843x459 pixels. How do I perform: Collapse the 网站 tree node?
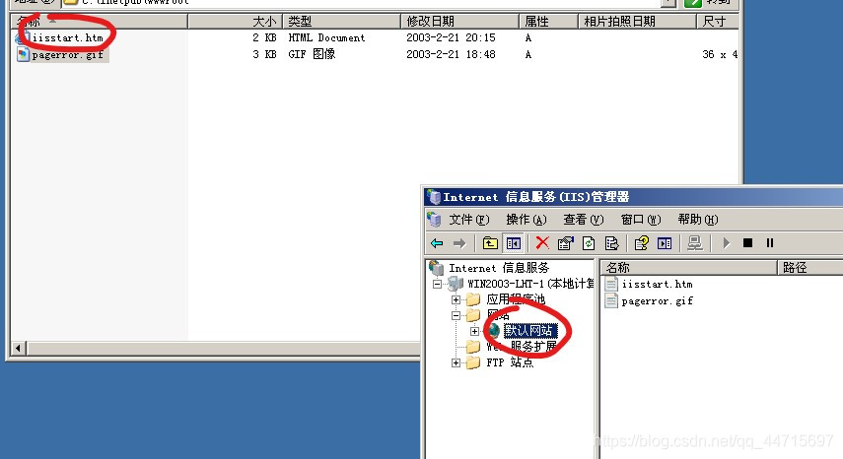point(456,315)
